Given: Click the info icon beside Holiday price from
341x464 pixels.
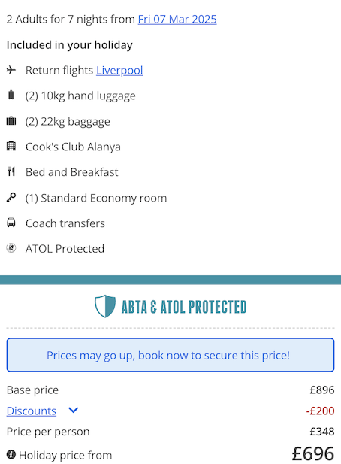Looking at the screenshot, I should click(11, 454).
